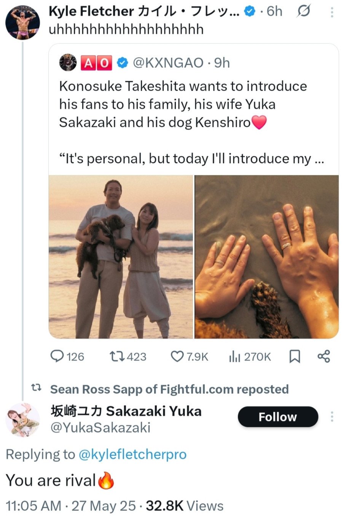Viewport: 344px width, 517px height.
Task: Open Kyle Fletcher's profile avatar
Action: pyautogui.click(x=22, y=22)
